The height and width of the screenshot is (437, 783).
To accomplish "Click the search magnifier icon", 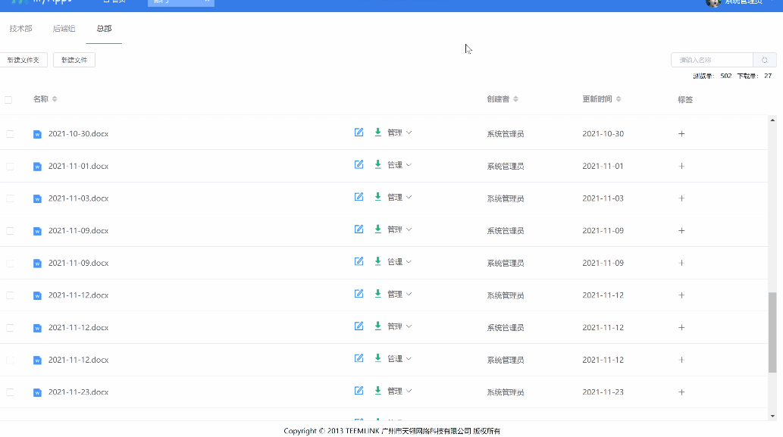I will tap(765, 59).
